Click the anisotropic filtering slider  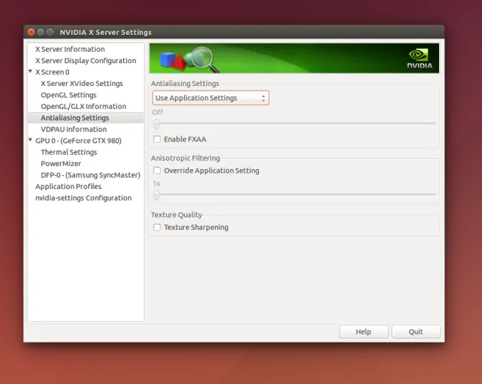pyautogui.click(x=295, y=195)
